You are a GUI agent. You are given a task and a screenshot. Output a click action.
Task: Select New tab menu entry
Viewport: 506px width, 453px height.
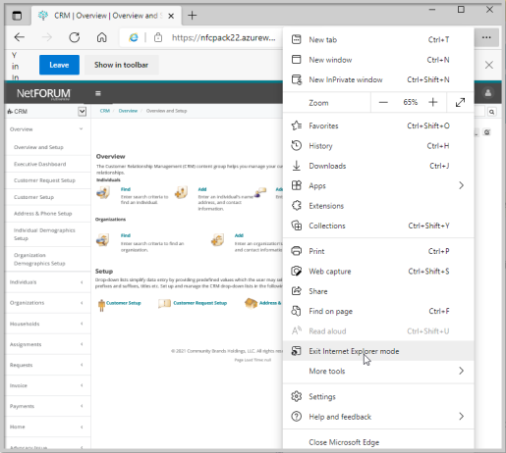tap(378, 40)
